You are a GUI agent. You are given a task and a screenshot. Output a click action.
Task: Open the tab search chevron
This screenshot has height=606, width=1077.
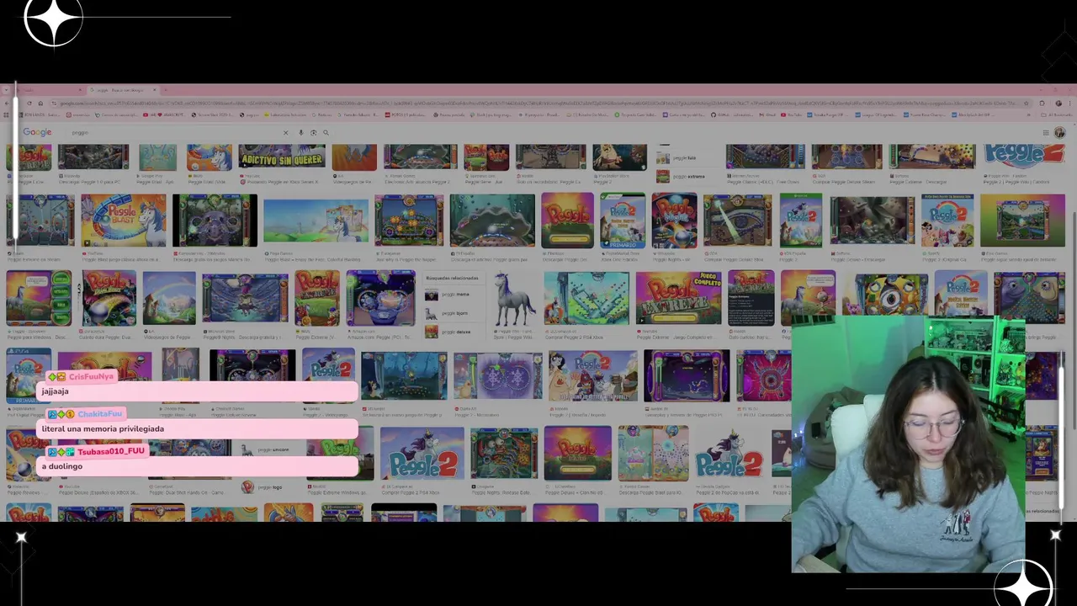click(6, 90)
